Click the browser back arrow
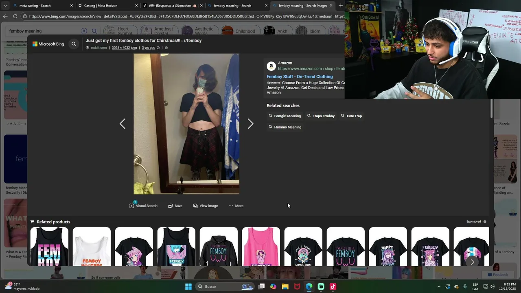The image size is (521, 293). pyautogui.click(x=5, y=16)
